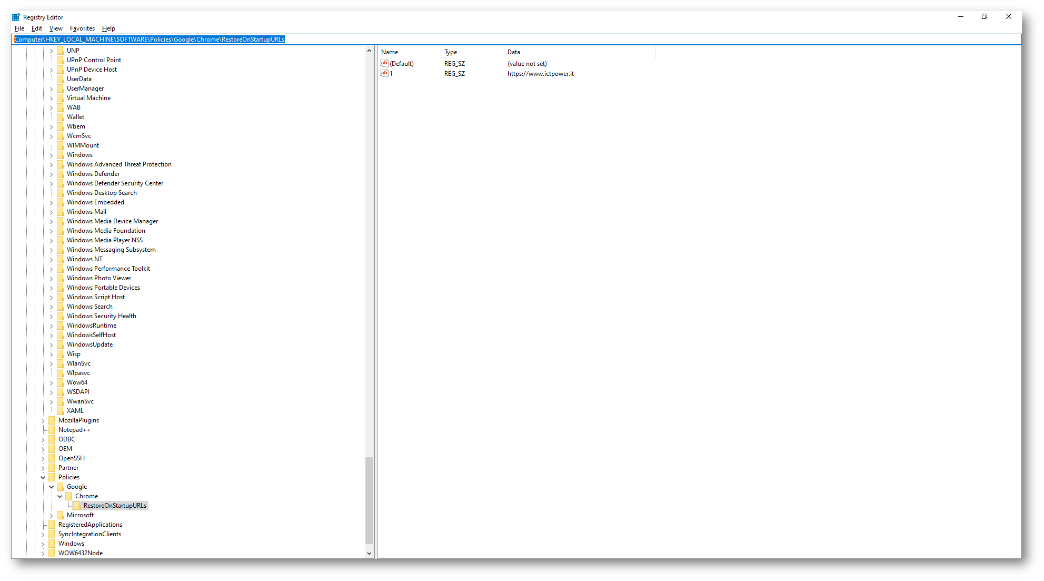Select the '(value not set)' data cell
Viewport: 1044px width, 581px height.
pyautogui.click(x=527, y=64)
